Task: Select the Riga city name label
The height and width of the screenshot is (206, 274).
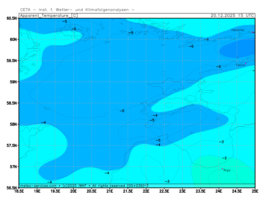Action: click(x=227, y=170)
